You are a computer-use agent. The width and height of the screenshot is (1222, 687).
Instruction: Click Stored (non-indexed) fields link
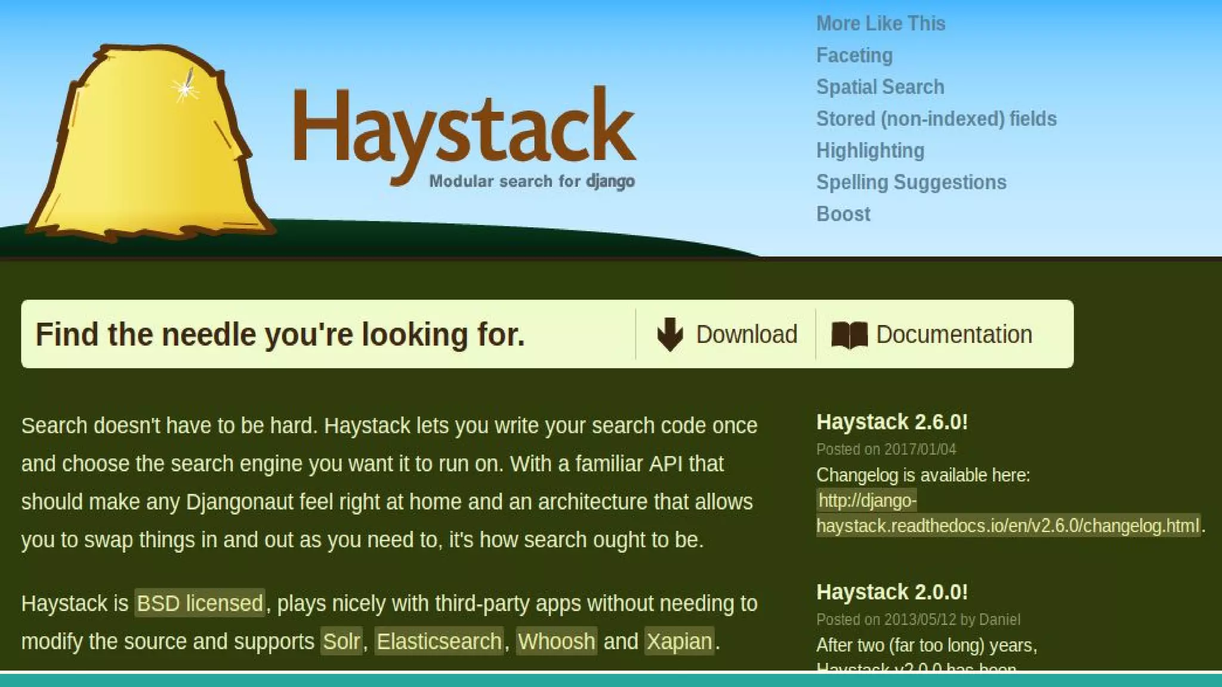click(936, 119)
